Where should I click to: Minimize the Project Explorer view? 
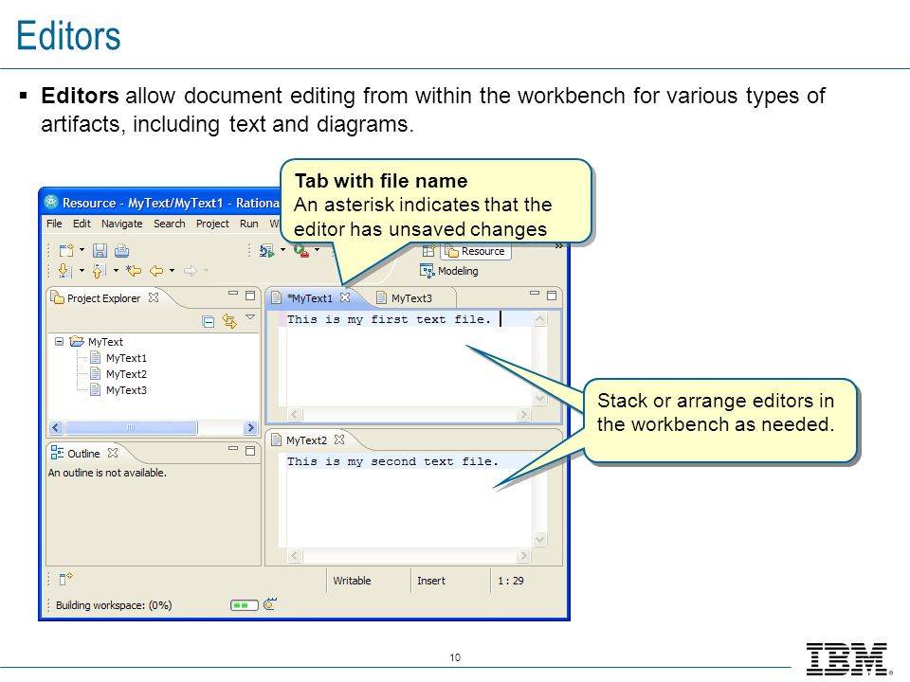[233, 294]
